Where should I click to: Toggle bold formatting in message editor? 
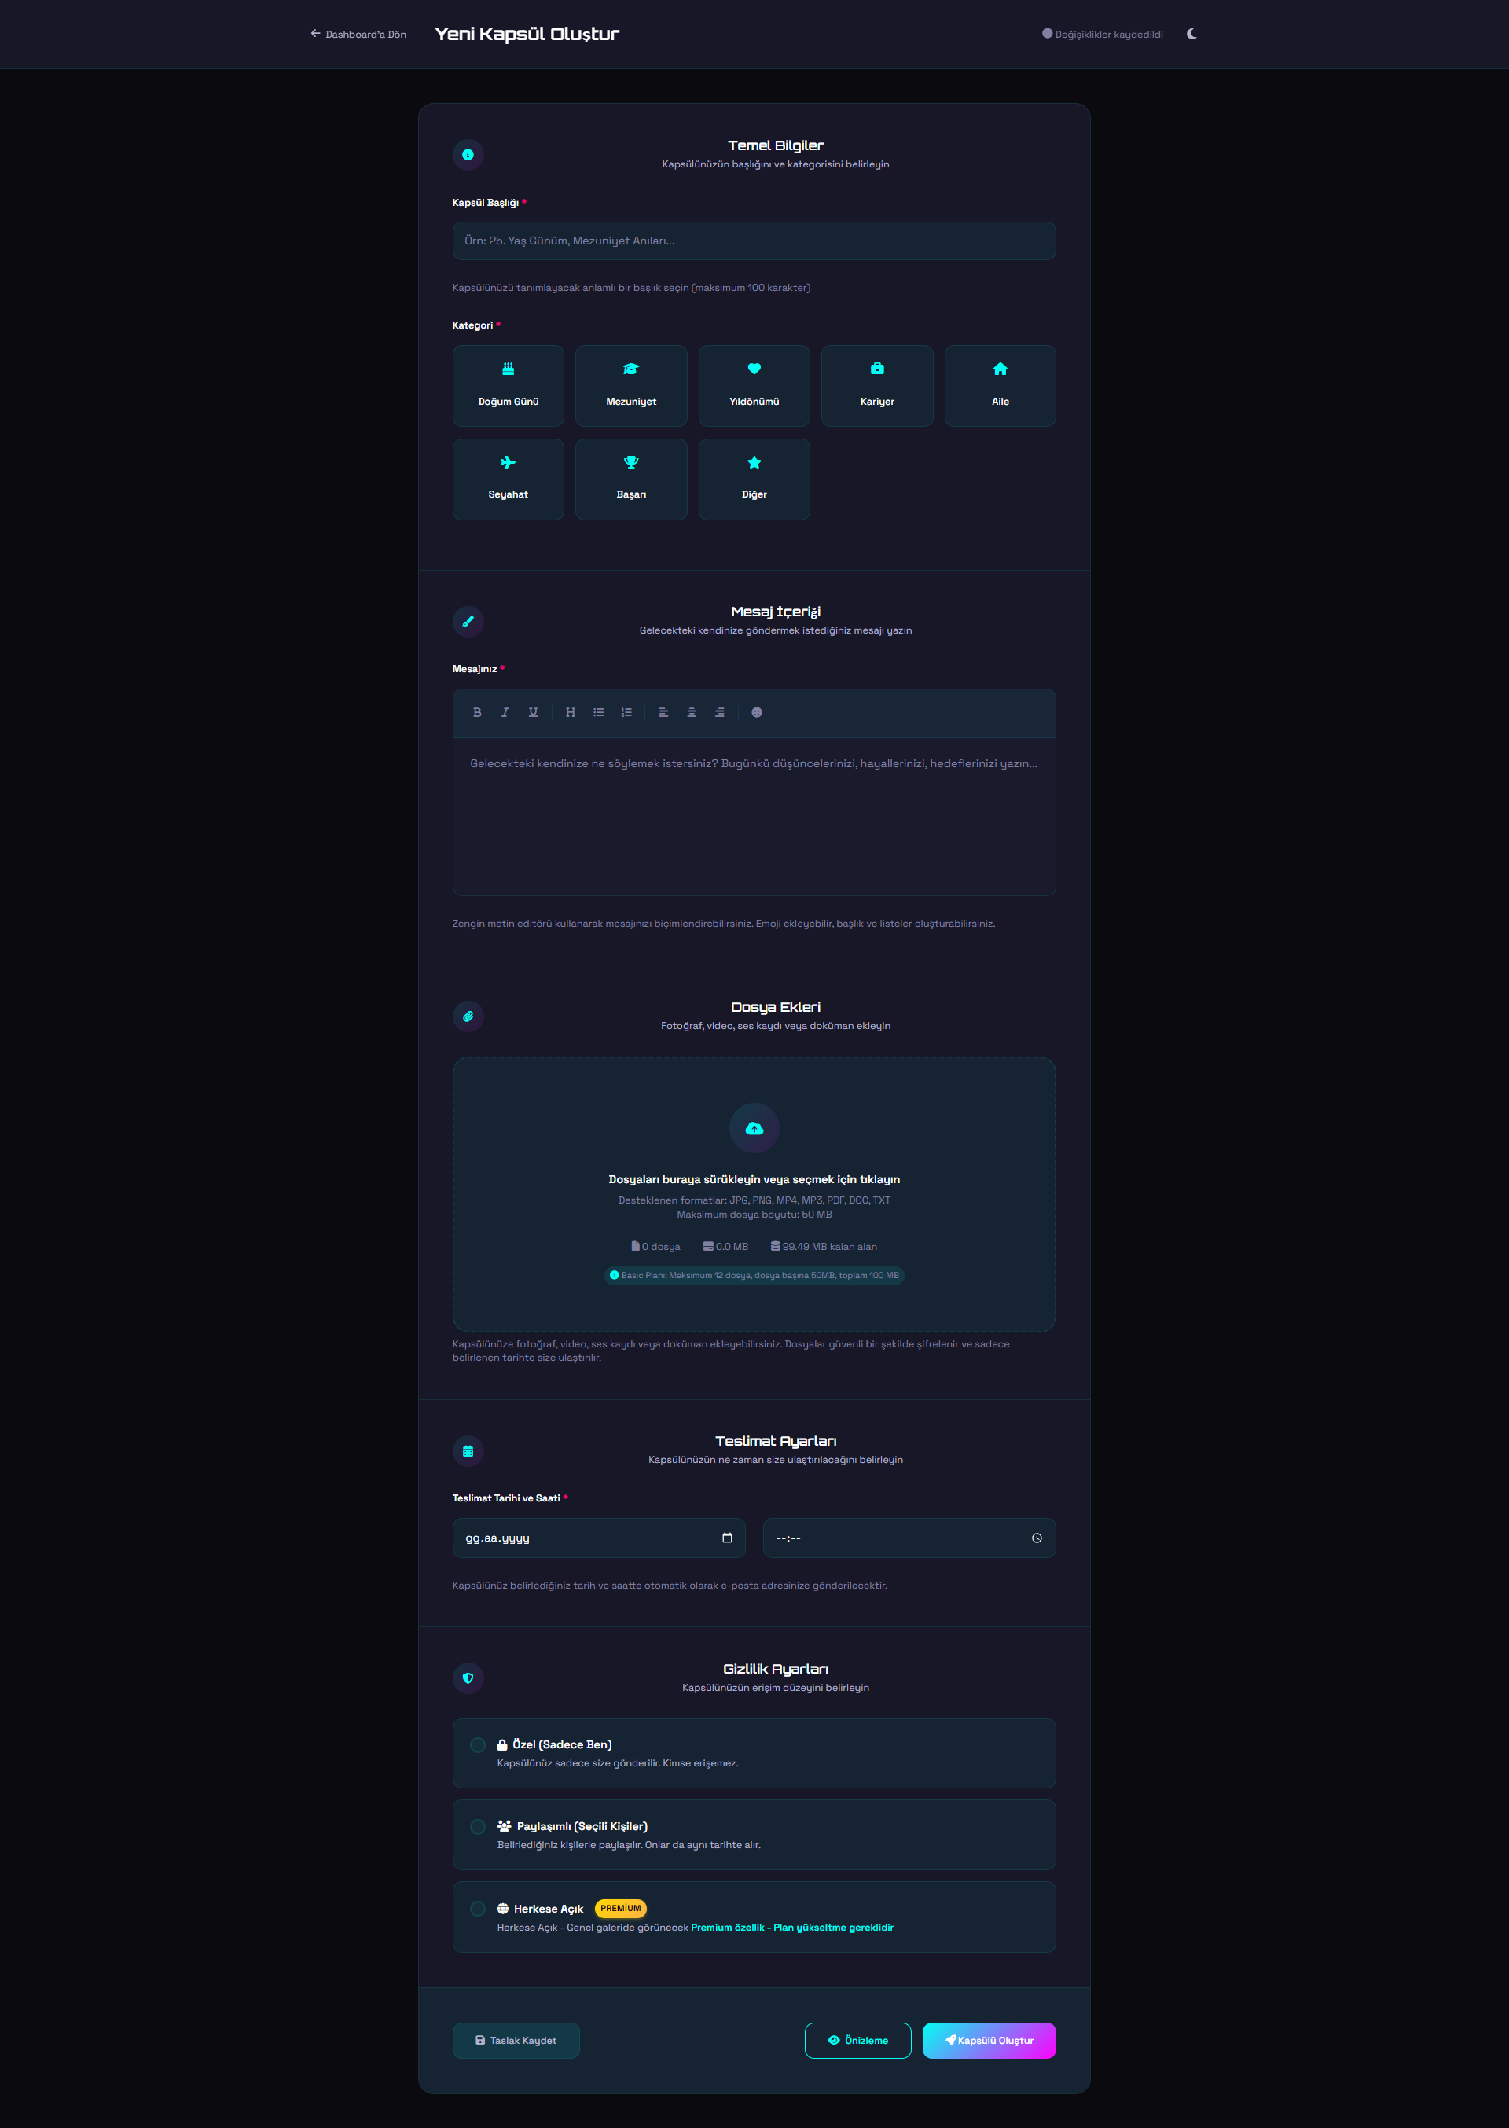(477, 713)
